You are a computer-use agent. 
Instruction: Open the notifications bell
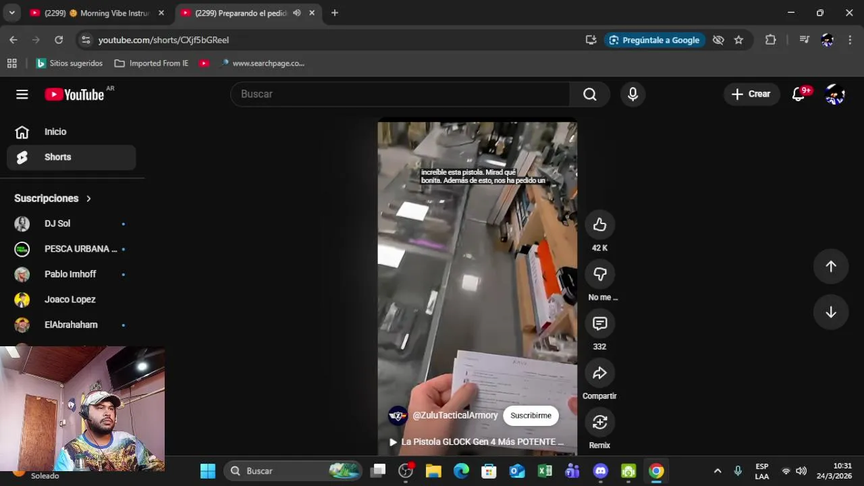799,94
